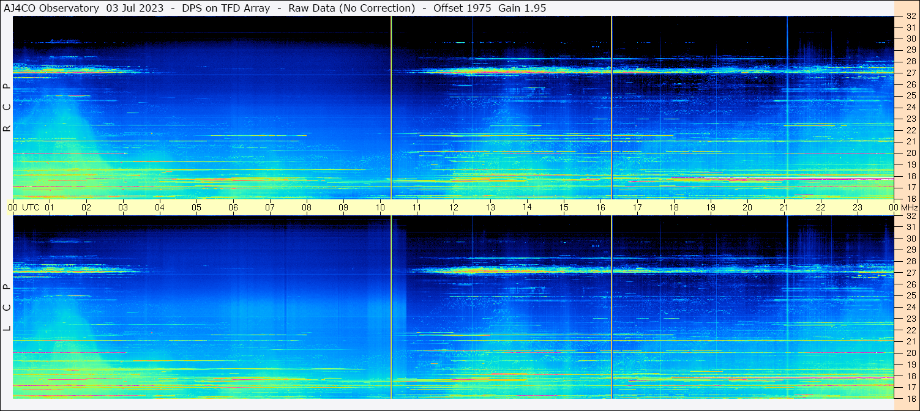Click the vertical 'R C P' panel label
Viewport: 920px width, 411px height.
pos(7,107)
